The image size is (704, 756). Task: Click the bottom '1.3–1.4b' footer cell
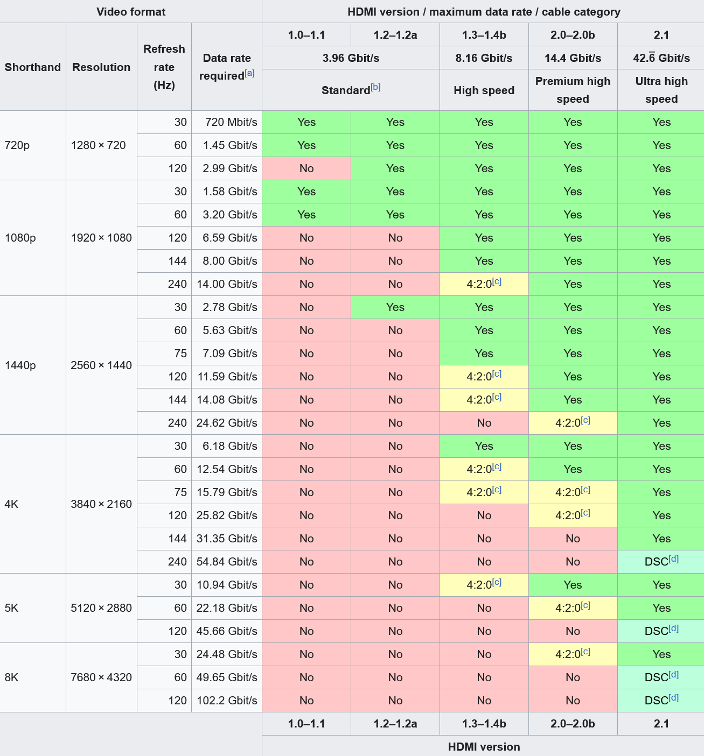[x=484, y=724]
